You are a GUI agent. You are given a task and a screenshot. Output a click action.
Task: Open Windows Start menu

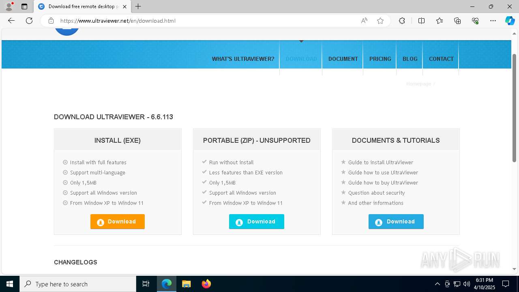coord(10,284)
